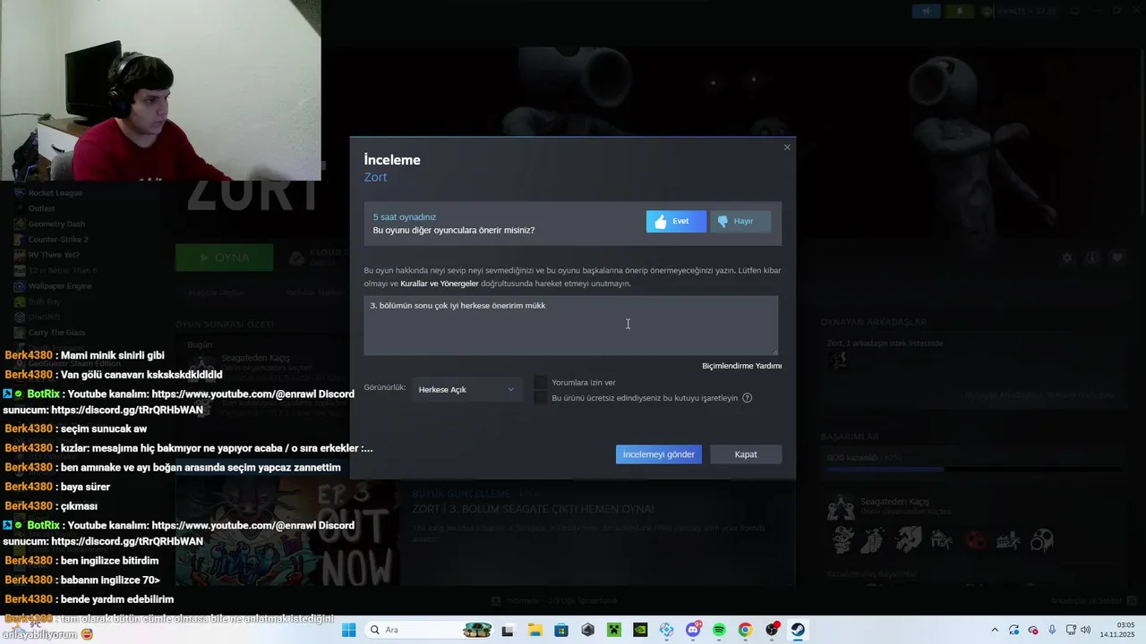
Task: Submit review with İncelemeyi gönder
Action: point(659,454)
